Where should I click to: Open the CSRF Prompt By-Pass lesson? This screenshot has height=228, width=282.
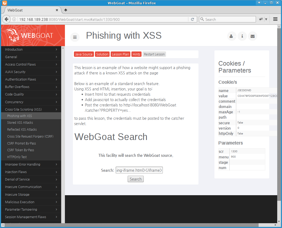pyautogui.click(x=31, y=143)
